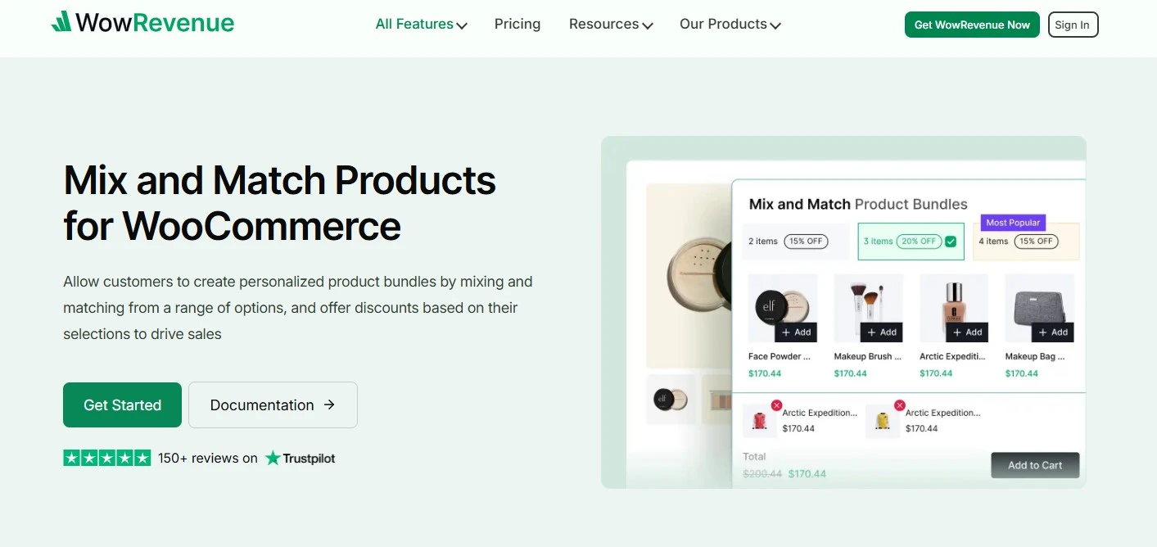The height and width of the screenshot is (547, 1157).
Task: Remove the red Arctic Expedition jacket from bundle
Action: (x=776, y=404)
